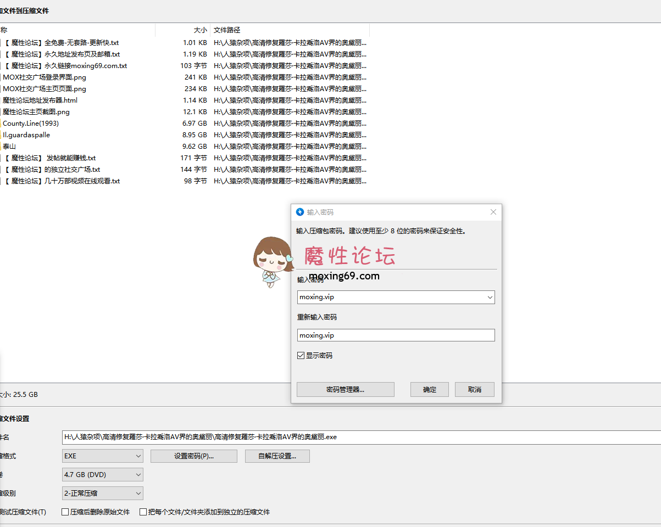Click the Set Password(P) button
This screenshot has height=527, width=661.
[193, 456]
